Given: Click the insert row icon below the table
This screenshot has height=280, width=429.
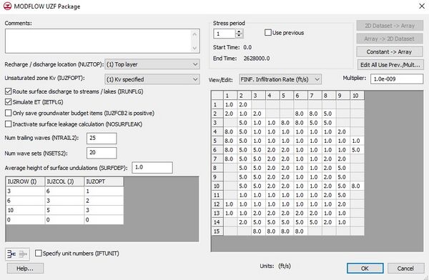Looking at the screenshot, I should point(11,254).
